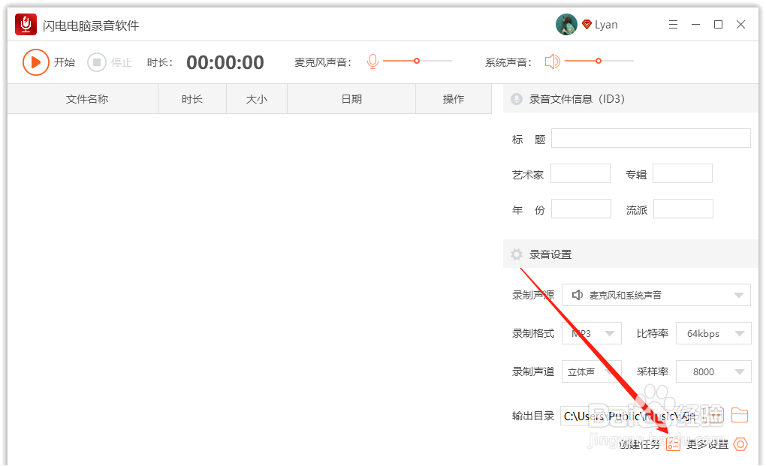Click the speaker icon beside 系统声音
The height and width of the screenshot is (466, 766).
tap(553, 62)
